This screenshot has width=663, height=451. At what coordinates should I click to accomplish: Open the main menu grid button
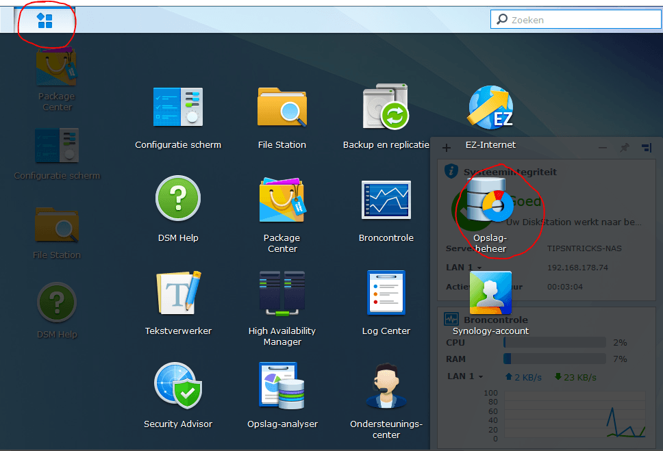(x=45, y=21)
